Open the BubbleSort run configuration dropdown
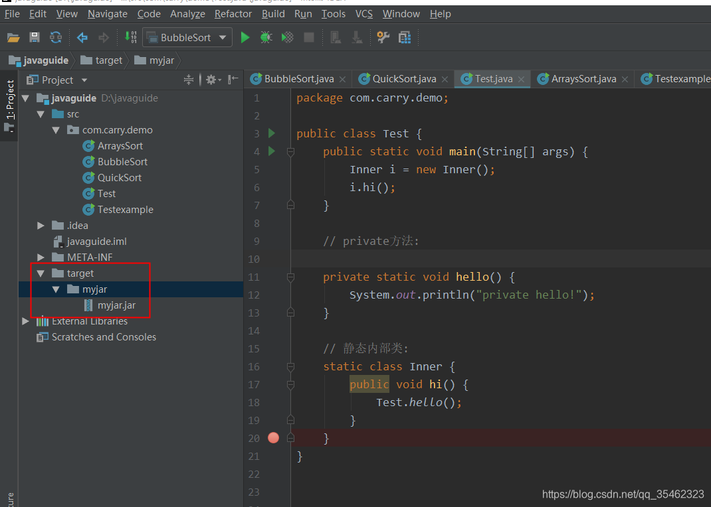711x507 pixels. 187,37
